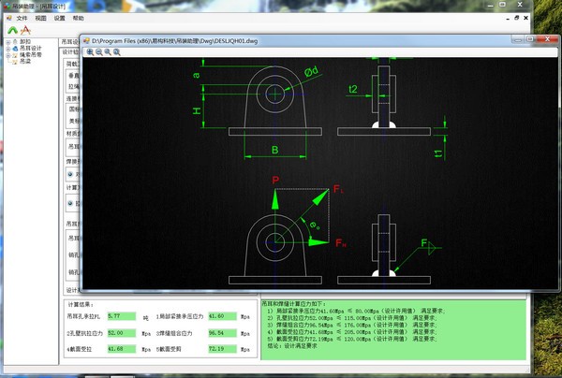Click the zoom-out magnifier in drawing viewer
Viewport: 562px width, 378px height.
pos(99,52)
